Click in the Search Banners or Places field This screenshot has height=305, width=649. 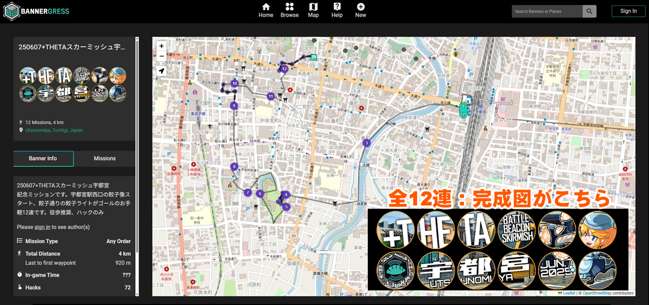pyautogui.click(x=546, y=11)
